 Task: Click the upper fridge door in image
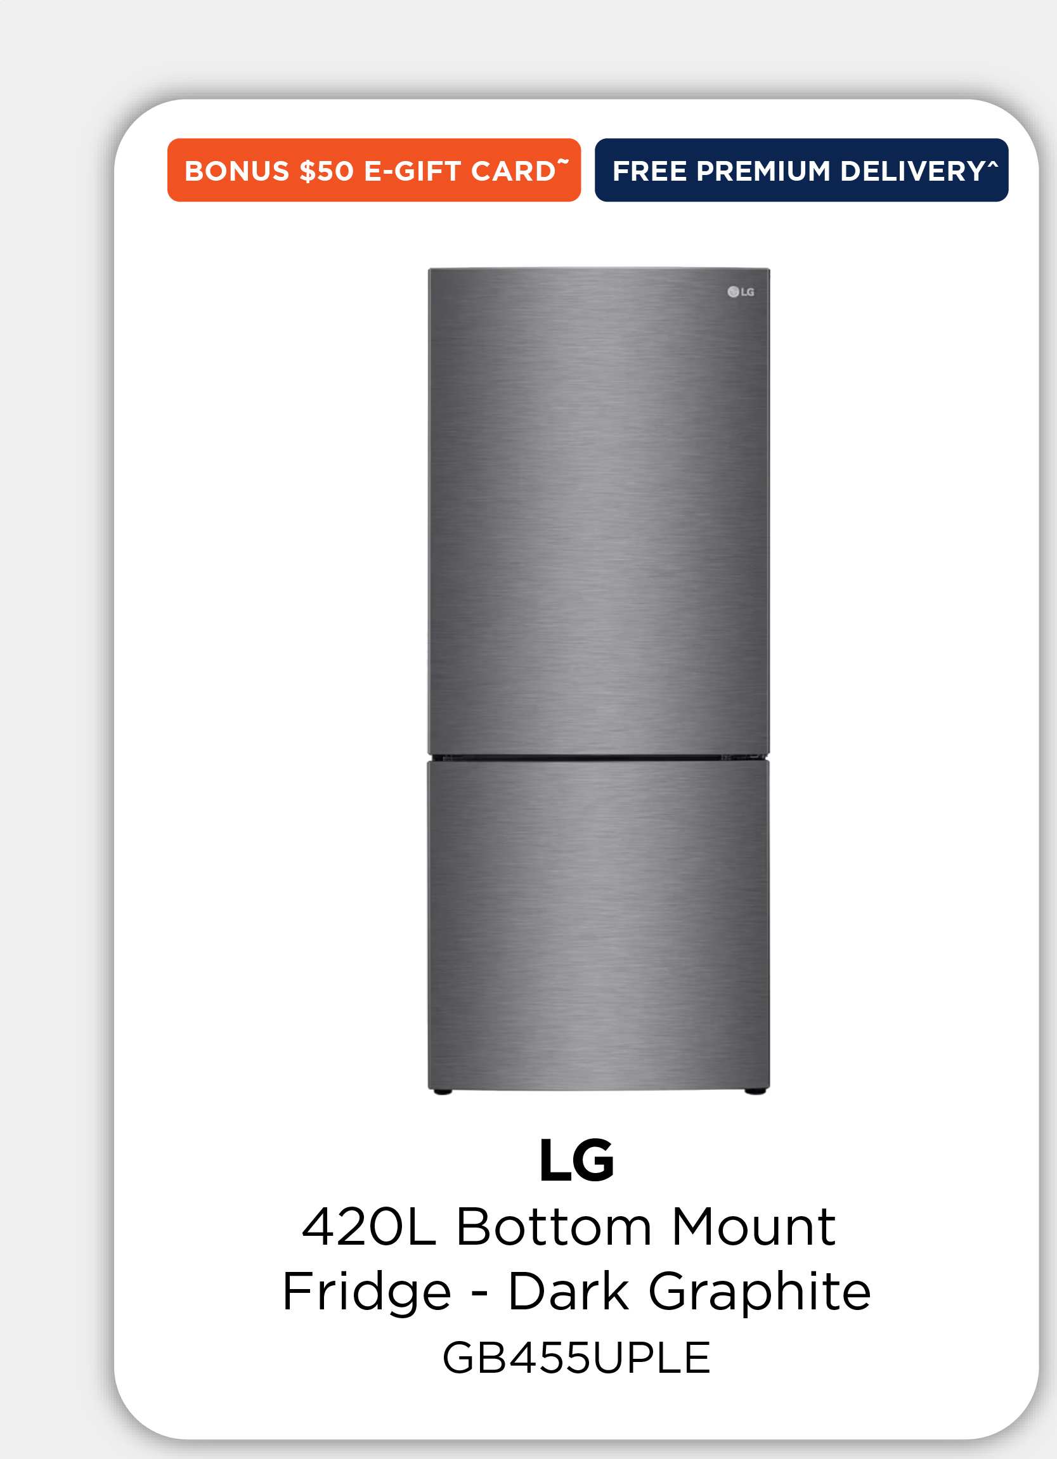pyautogui.click(x=599, y=512)
